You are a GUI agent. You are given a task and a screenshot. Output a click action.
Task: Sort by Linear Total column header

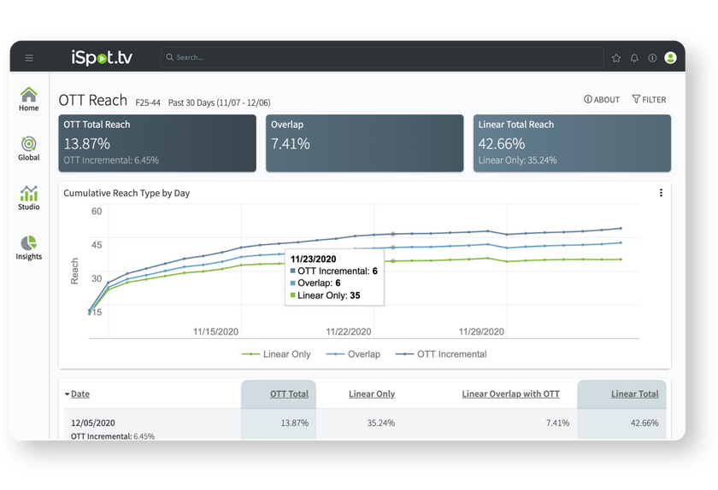tap(634, 394)
